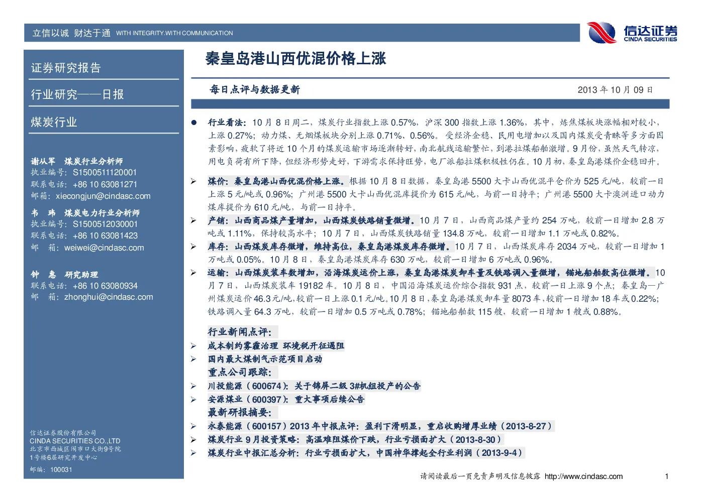Click the report 煤炭行业中报汇总分析
This screenshot has height=498, width=705.
[366, 453]
